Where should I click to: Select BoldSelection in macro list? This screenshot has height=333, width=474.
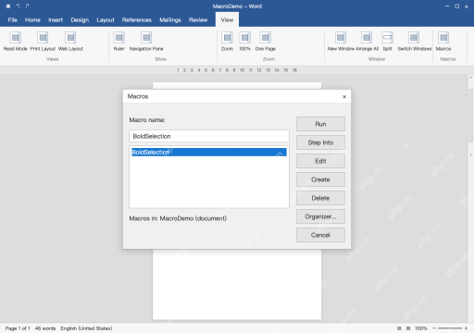tap(209, 152)
